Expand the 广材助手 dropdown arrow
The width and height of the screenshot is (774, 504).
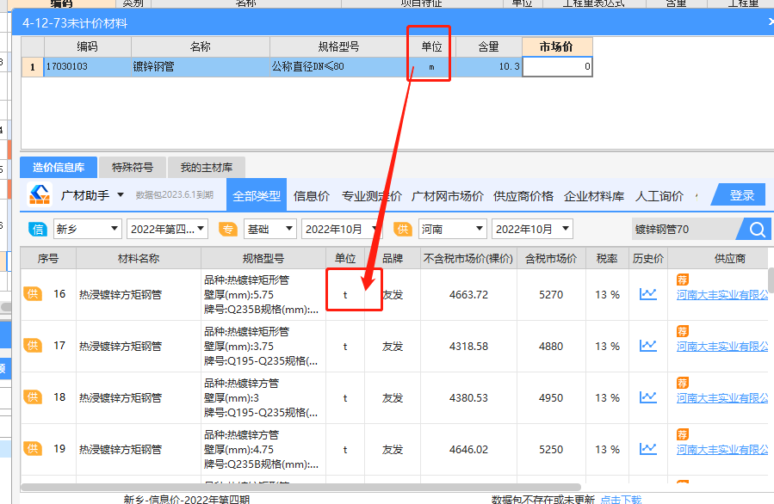pyautogui.click(x=121, y=195)
